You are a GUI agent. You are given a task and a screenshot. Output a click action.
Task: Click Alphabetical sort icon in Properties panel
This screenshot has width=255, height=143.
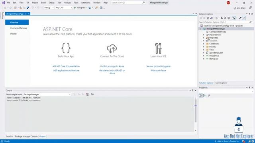(204, 96)
